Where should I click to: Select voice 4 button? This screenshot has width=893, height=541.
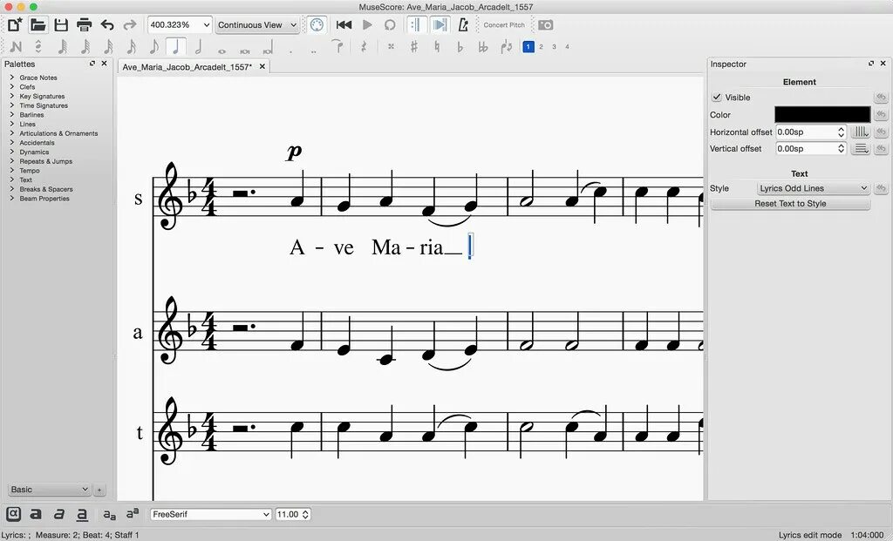point(567,47)
